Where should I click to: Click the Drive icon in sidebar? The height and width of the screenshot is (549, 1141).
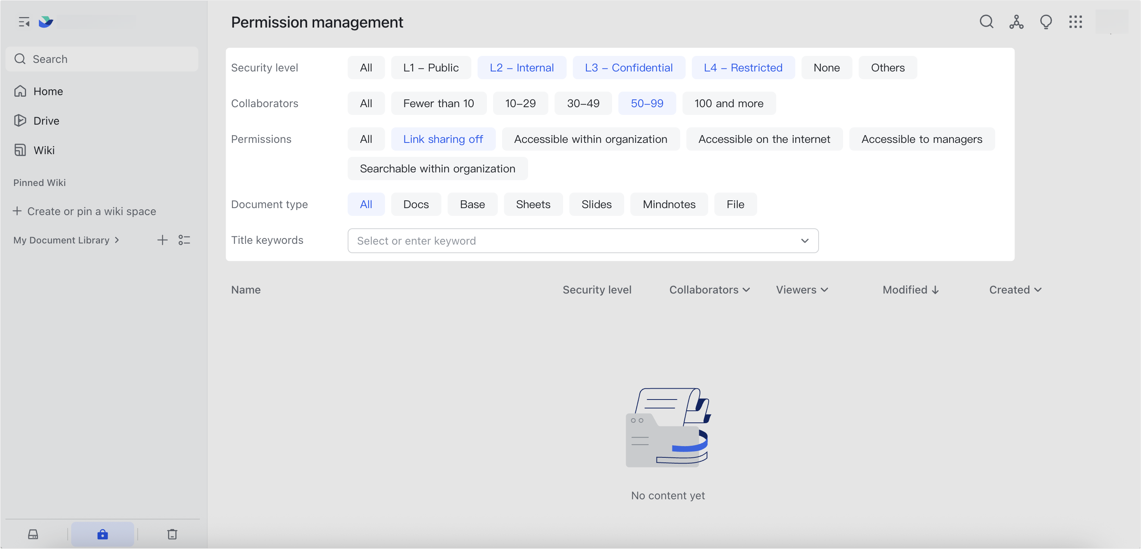[20, 120]
